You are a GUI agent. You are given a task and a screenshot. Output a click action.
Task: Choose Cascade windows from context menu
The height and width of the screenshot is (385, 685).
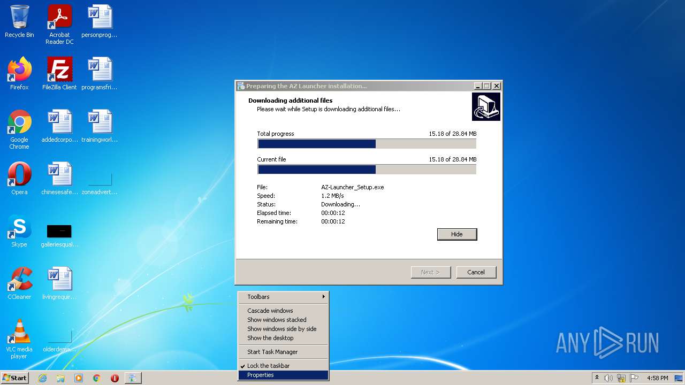click(x=283, y=311)
